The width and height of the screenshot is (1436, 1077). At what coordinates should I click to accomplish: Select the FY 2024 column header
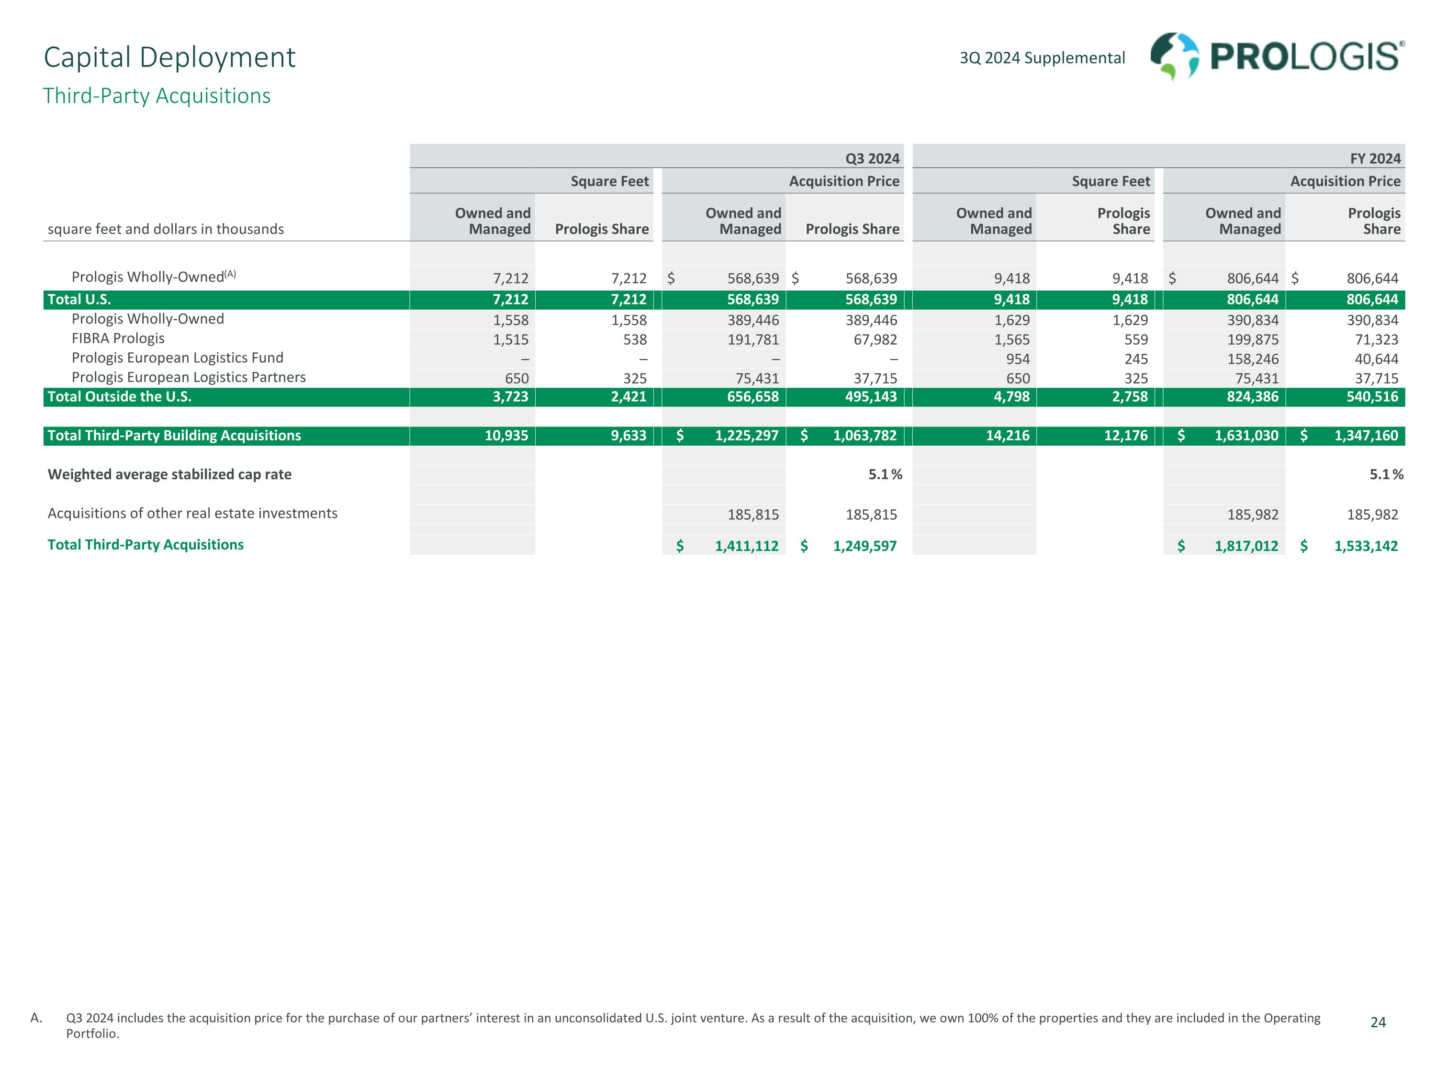click(1375, 158)
